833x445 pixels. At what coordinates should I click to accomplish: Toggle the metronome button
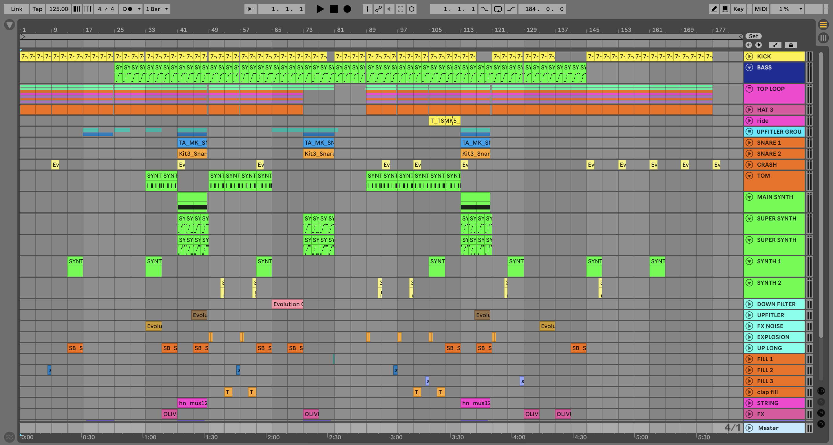click(128, 9)
